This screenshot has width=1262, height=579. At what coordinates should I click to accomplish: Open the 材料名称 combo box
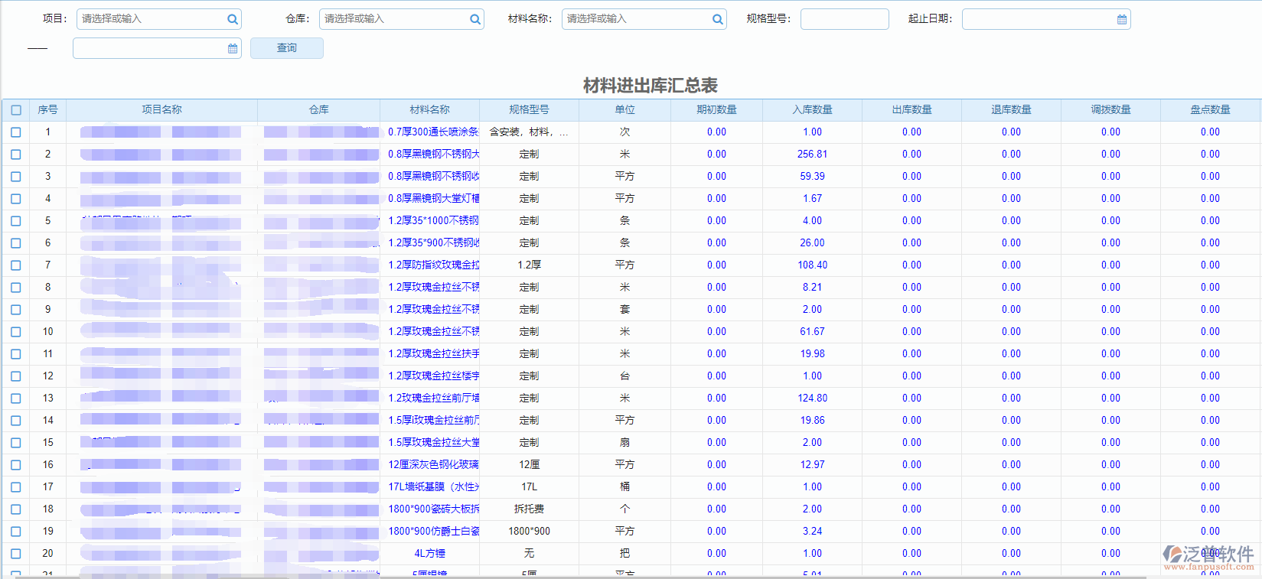(x=637, y=19)
